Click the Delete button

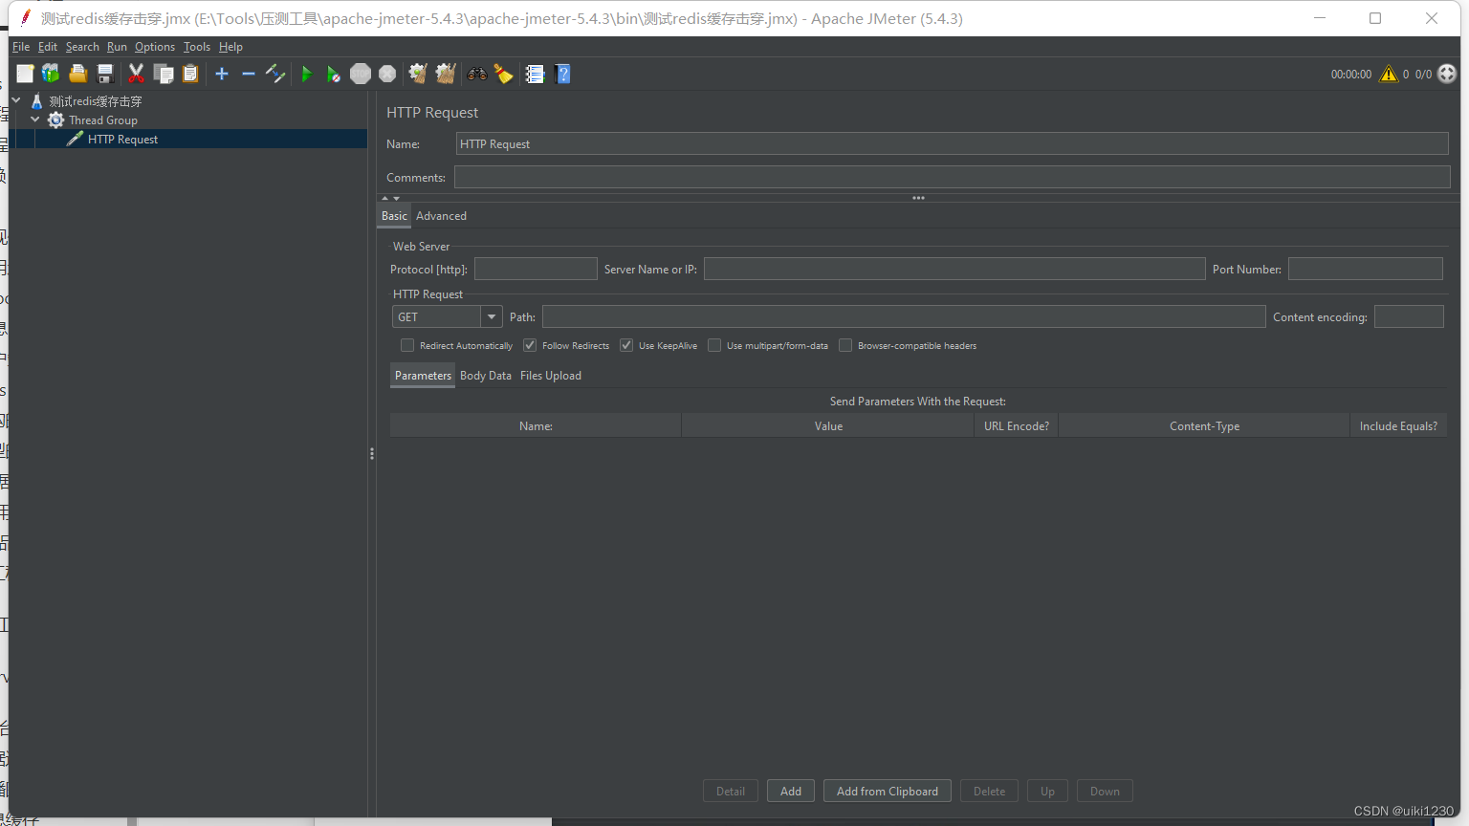[x=989, y=791]
